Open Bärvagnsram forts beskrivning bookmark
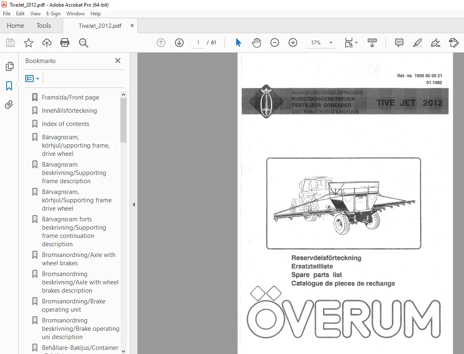The width and height of the screenshot is (464, 354). click(x=74, y=232)
